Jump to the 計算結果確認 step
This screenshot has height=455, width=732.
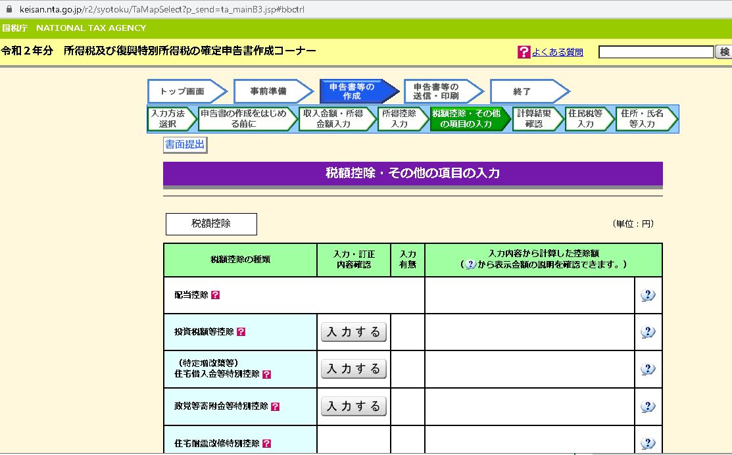coord(534,118)
